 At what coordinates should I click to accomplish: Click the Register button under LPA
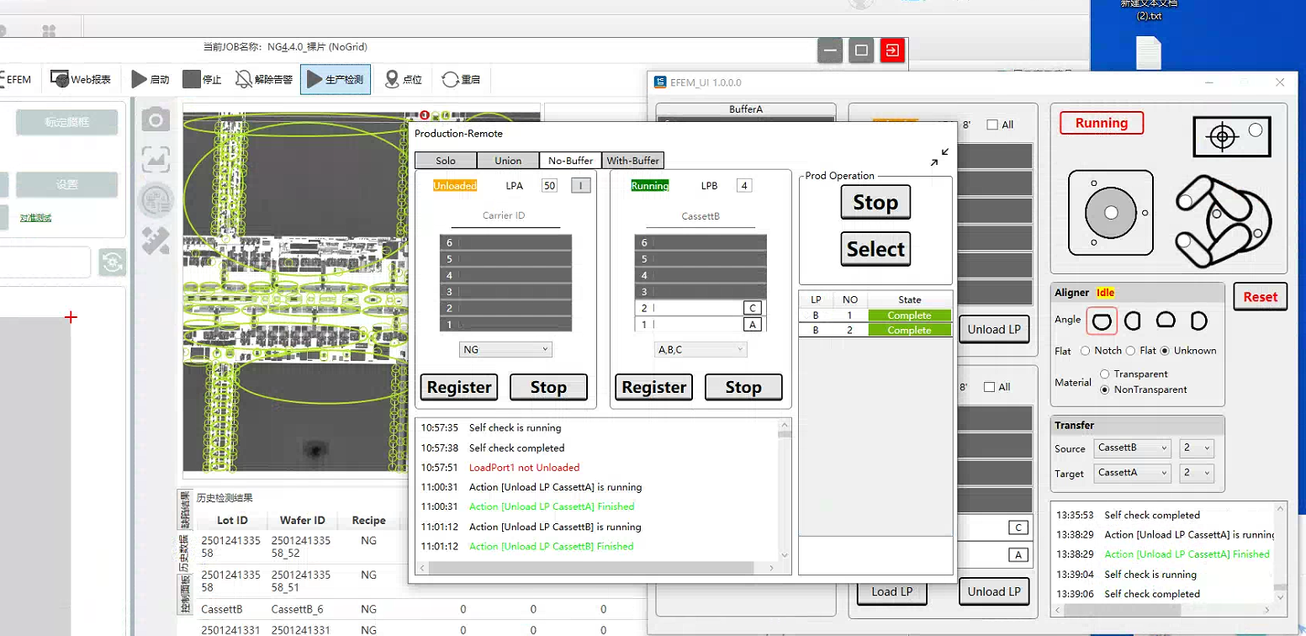tap(459, 387)
